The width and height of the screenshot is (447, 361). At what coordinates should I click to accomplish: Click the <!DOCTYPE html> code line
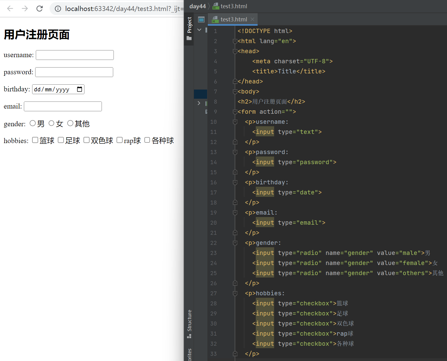(x=265, y=31)
